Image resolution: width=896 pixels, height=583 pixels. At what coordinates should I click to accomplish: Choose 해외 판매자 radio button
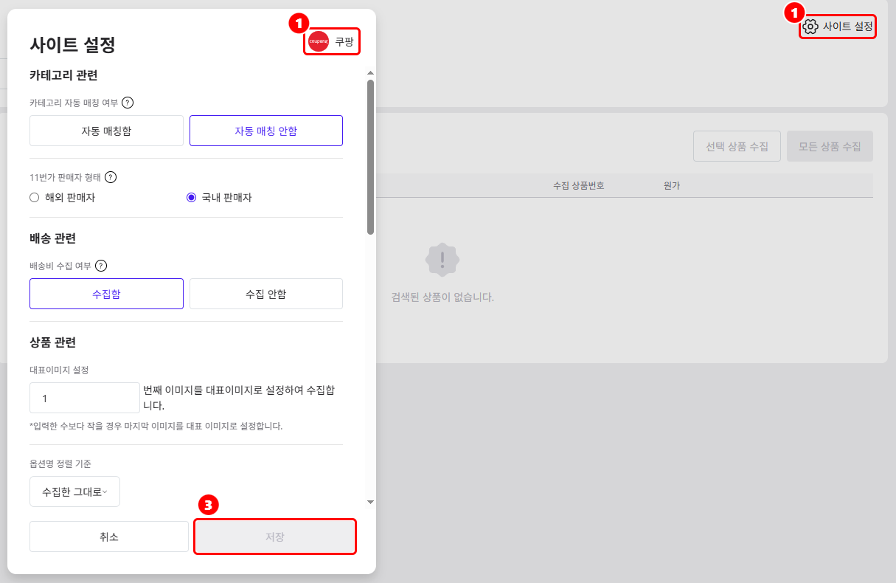tap(34, 198)
